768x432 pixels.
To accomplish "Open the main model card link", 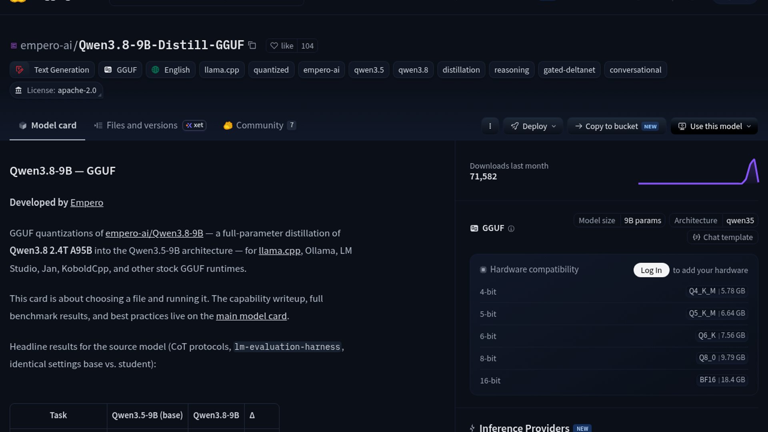I will point(251,316).
